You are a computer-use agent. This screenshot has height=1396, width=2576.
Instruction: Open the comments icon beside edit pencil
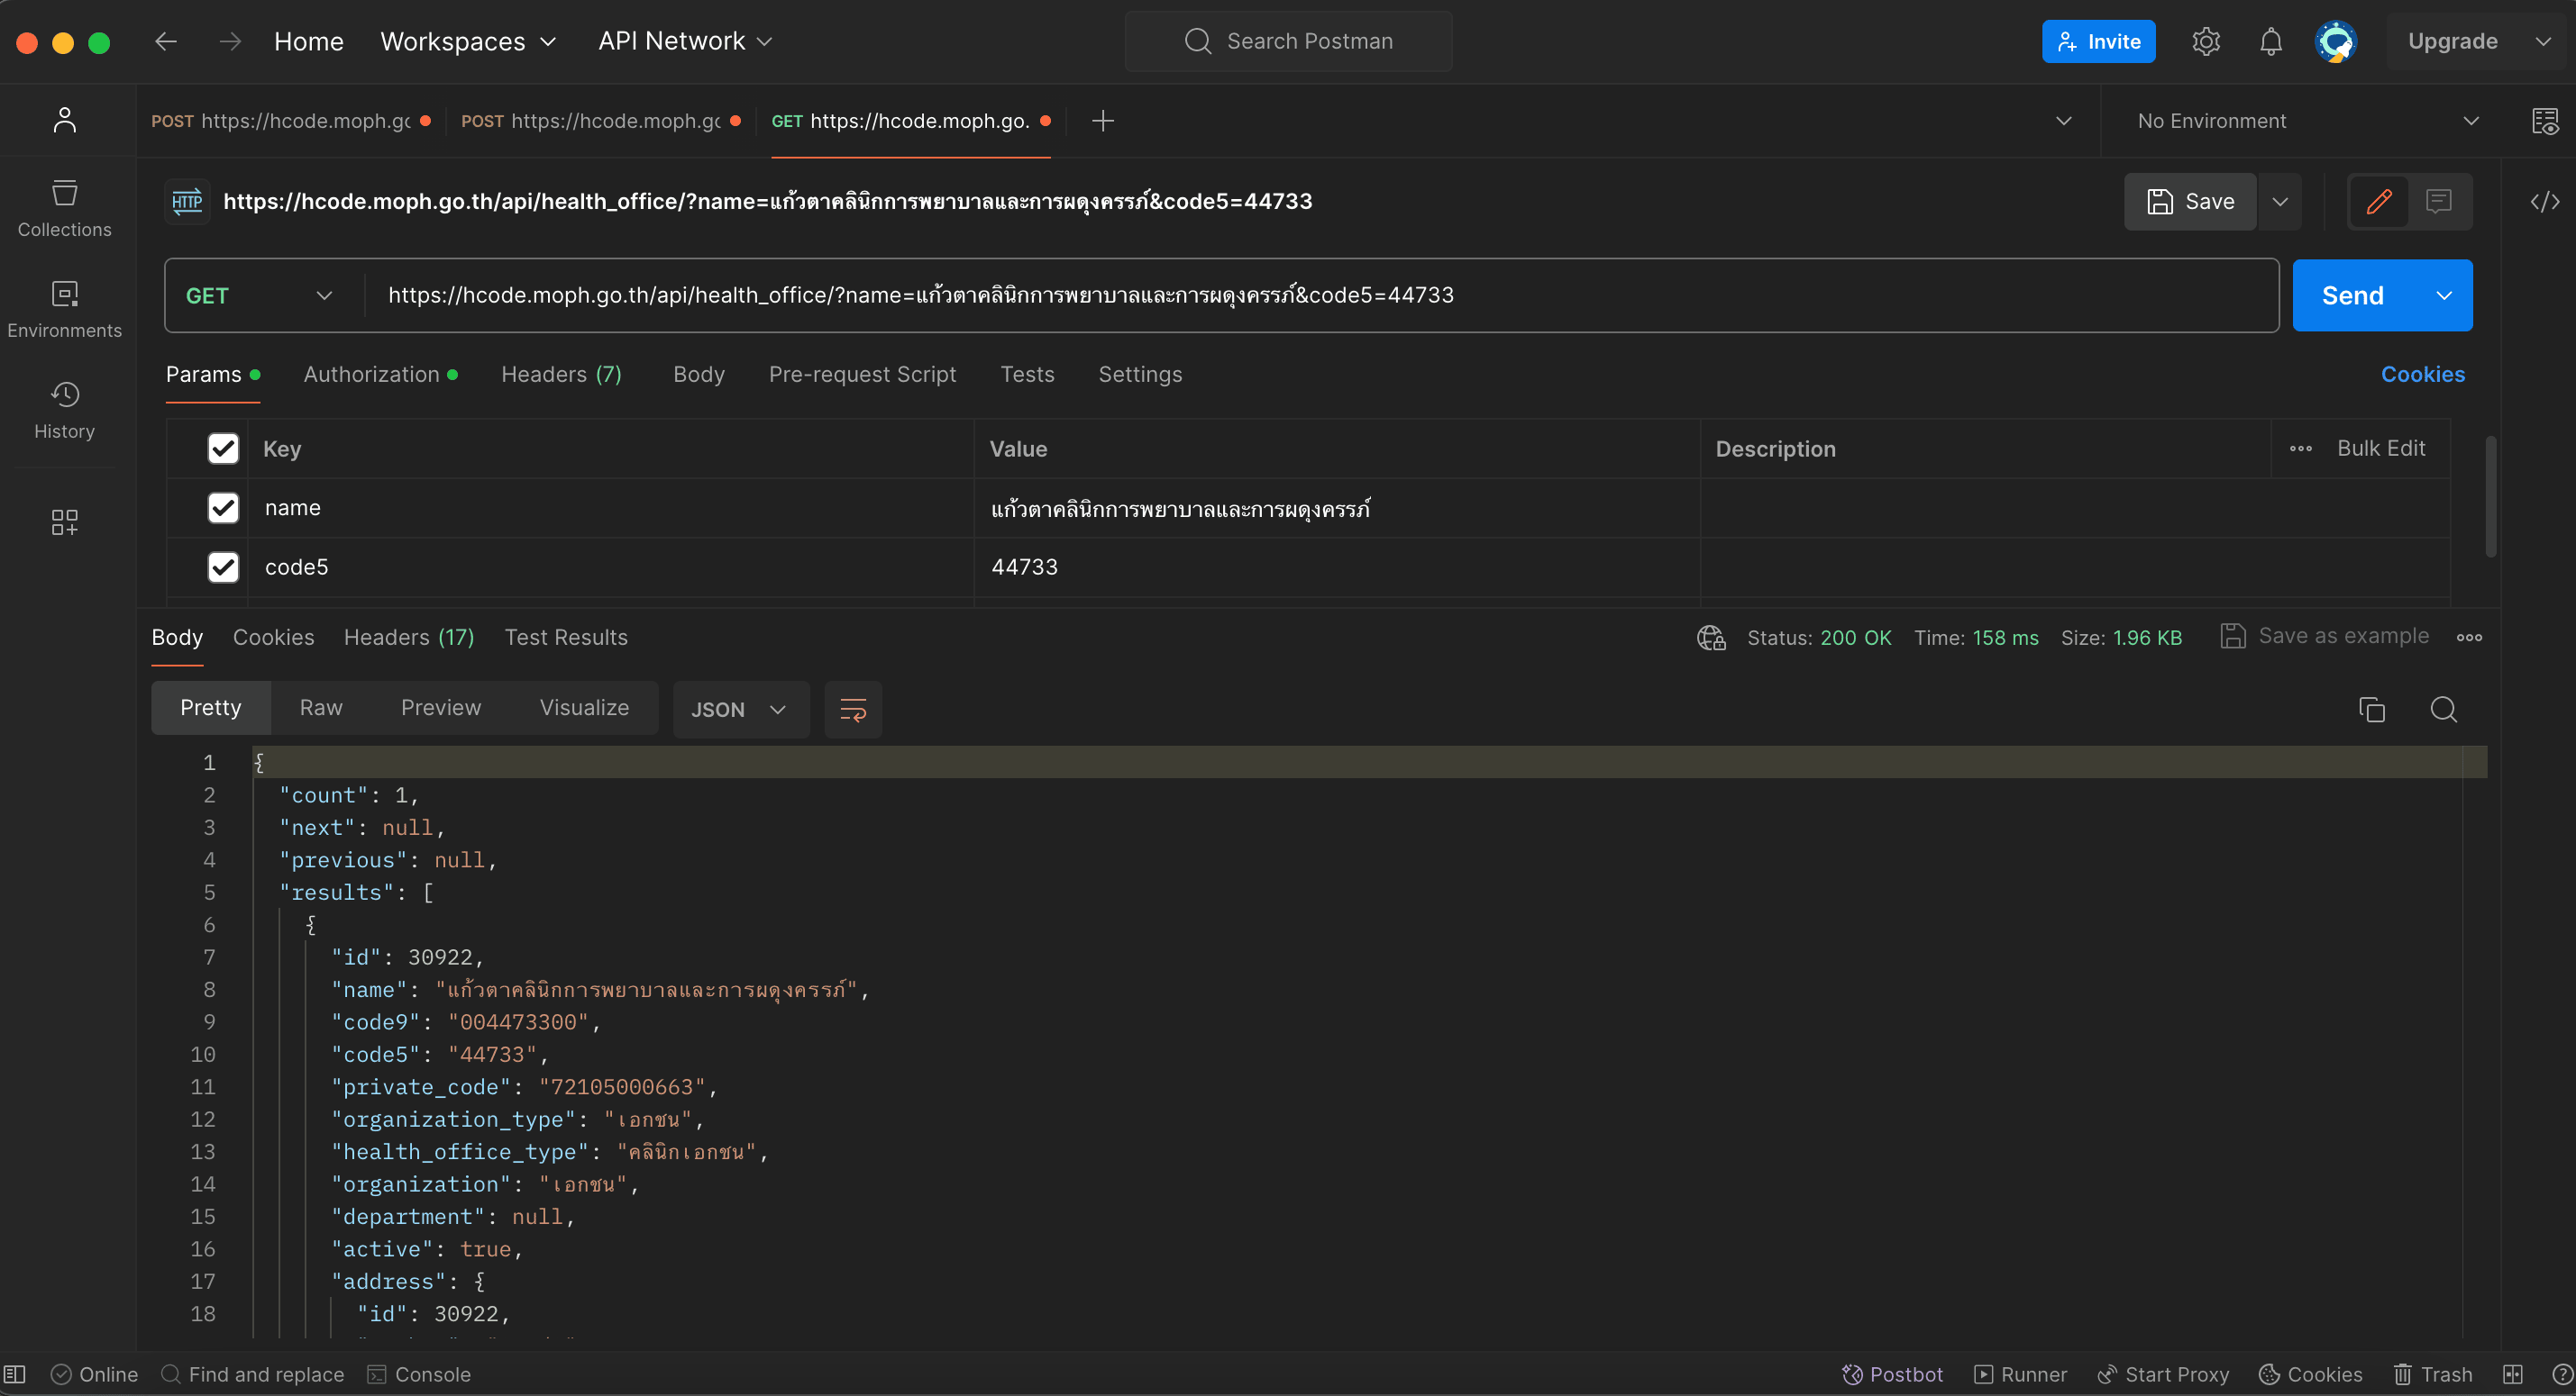(2439, 202)
